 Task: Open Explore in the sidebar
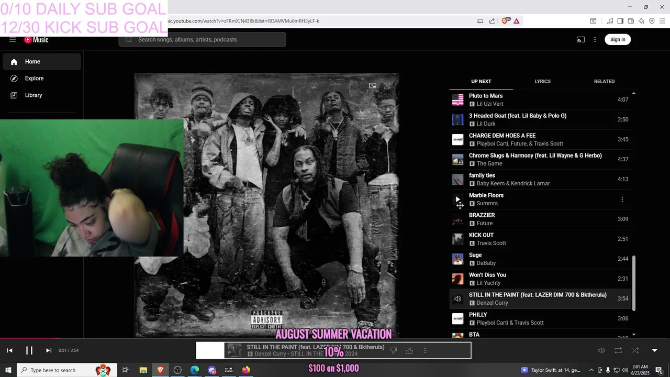(x=42, y=79)
